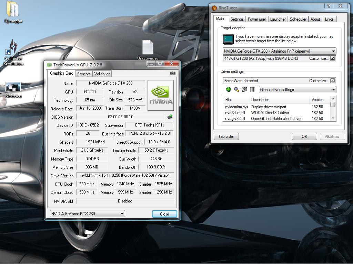Click the GPU-Z title bar app icon
This screenshot has width=353, height=264.
[x=49, y=65]
